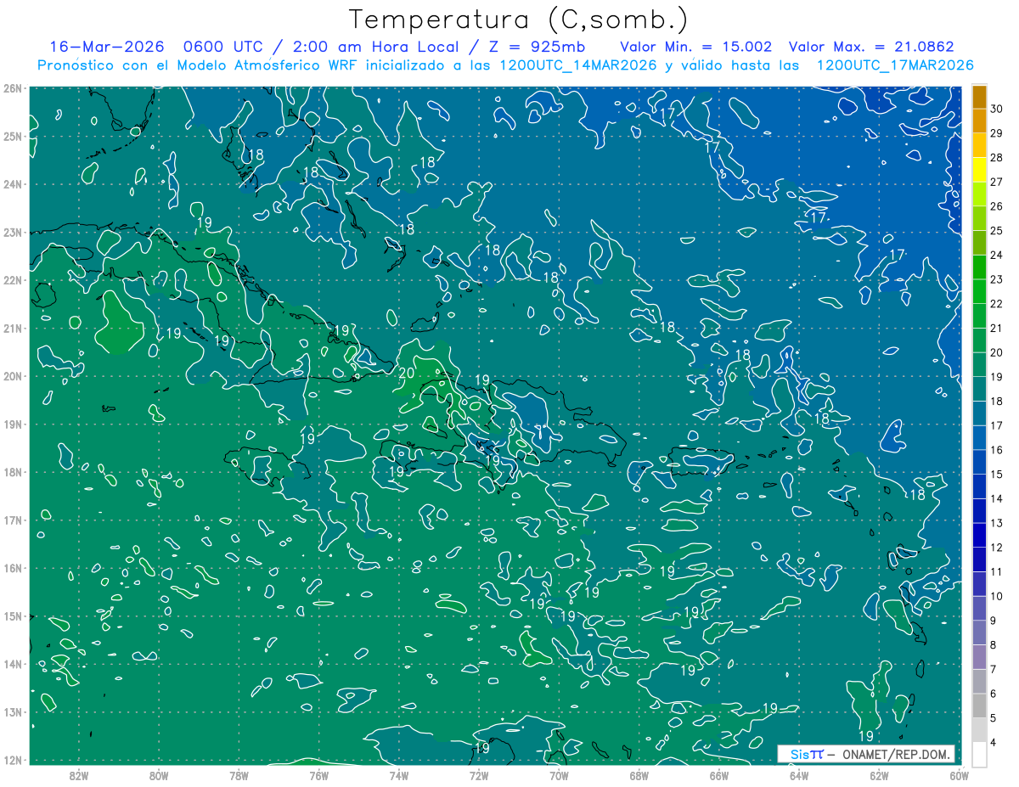Click the valid-until time "1200UTC_17MAR2026"
The image size is (1019, 787).
click(x=894, y=65)
